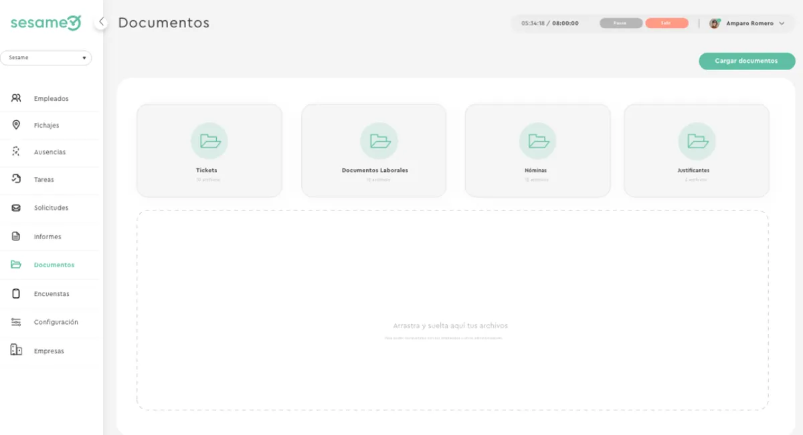Go to Solicitudes menu item
The width and height of the screenshot is (803, 435).
point(52,208)
